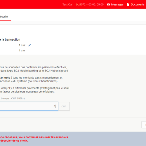Open the Messages link in the header

point(117,4)
